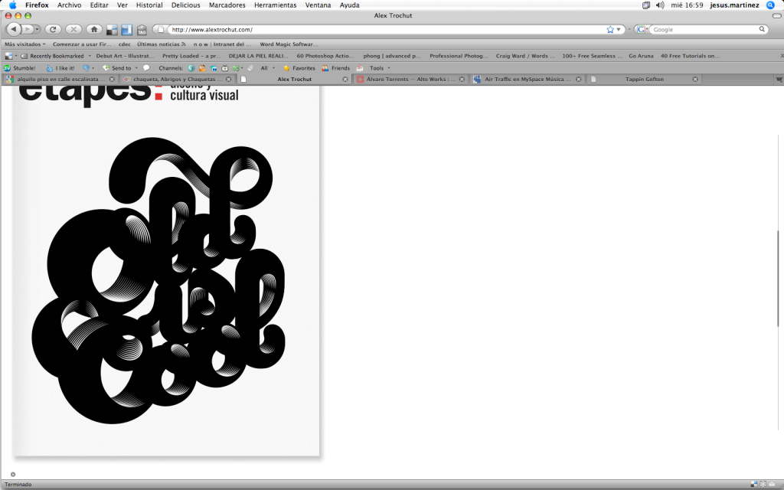
Task: Open Spotlight search in the menu bar
Action: coord(770,5)
